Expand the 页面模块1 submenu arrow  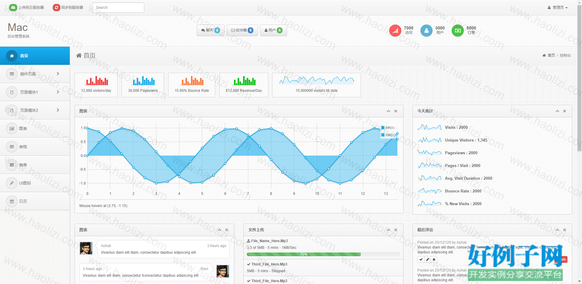pyautogui.click(x=58, y=92)
